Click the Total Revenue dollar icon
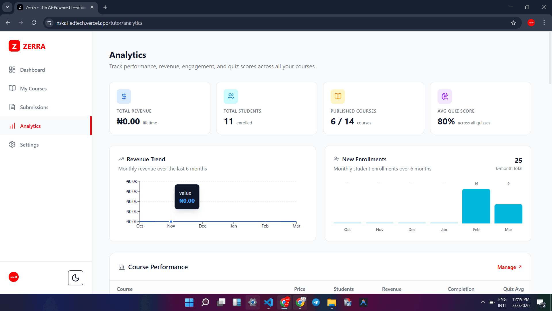 tap(124, 96)
